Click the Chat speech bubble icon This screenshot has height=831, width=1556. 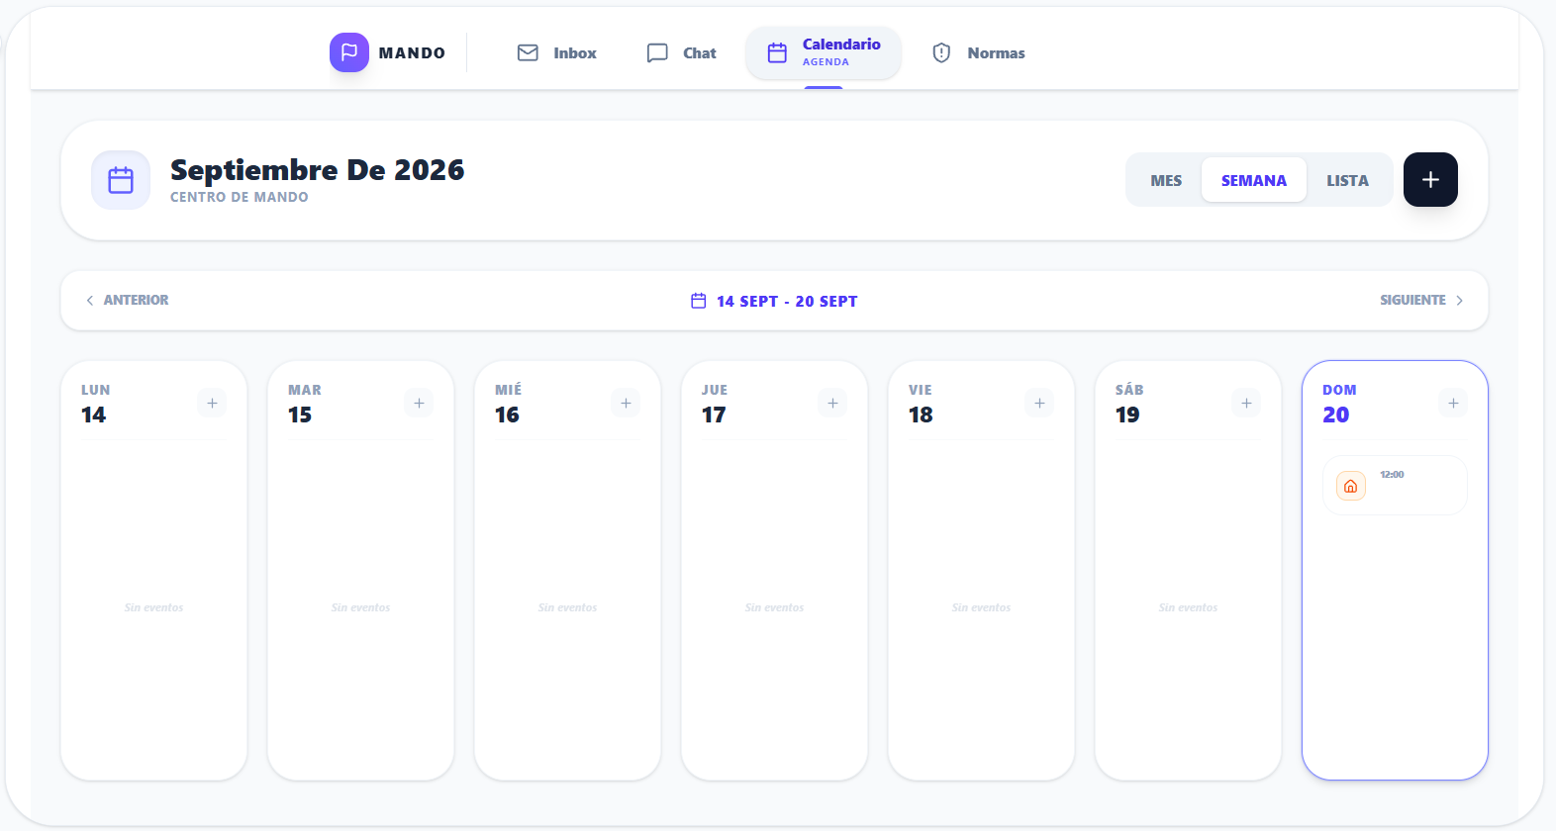coord(657,52)
